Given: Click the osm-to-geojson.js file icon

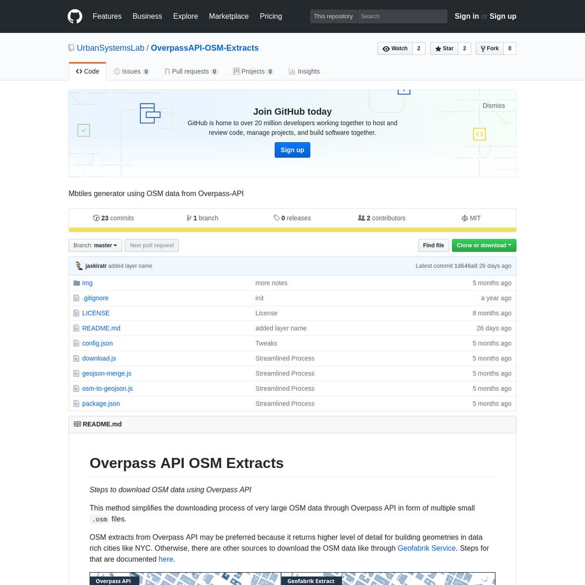Looking at the screenshot, I should [76, 388].
